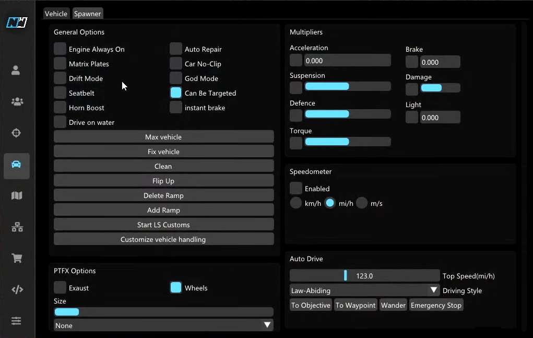The height and width of the screenshot is (338, 533).
Task: Expand the Law-Abiding driving style dropdown
Action: [x=364, y=290]
